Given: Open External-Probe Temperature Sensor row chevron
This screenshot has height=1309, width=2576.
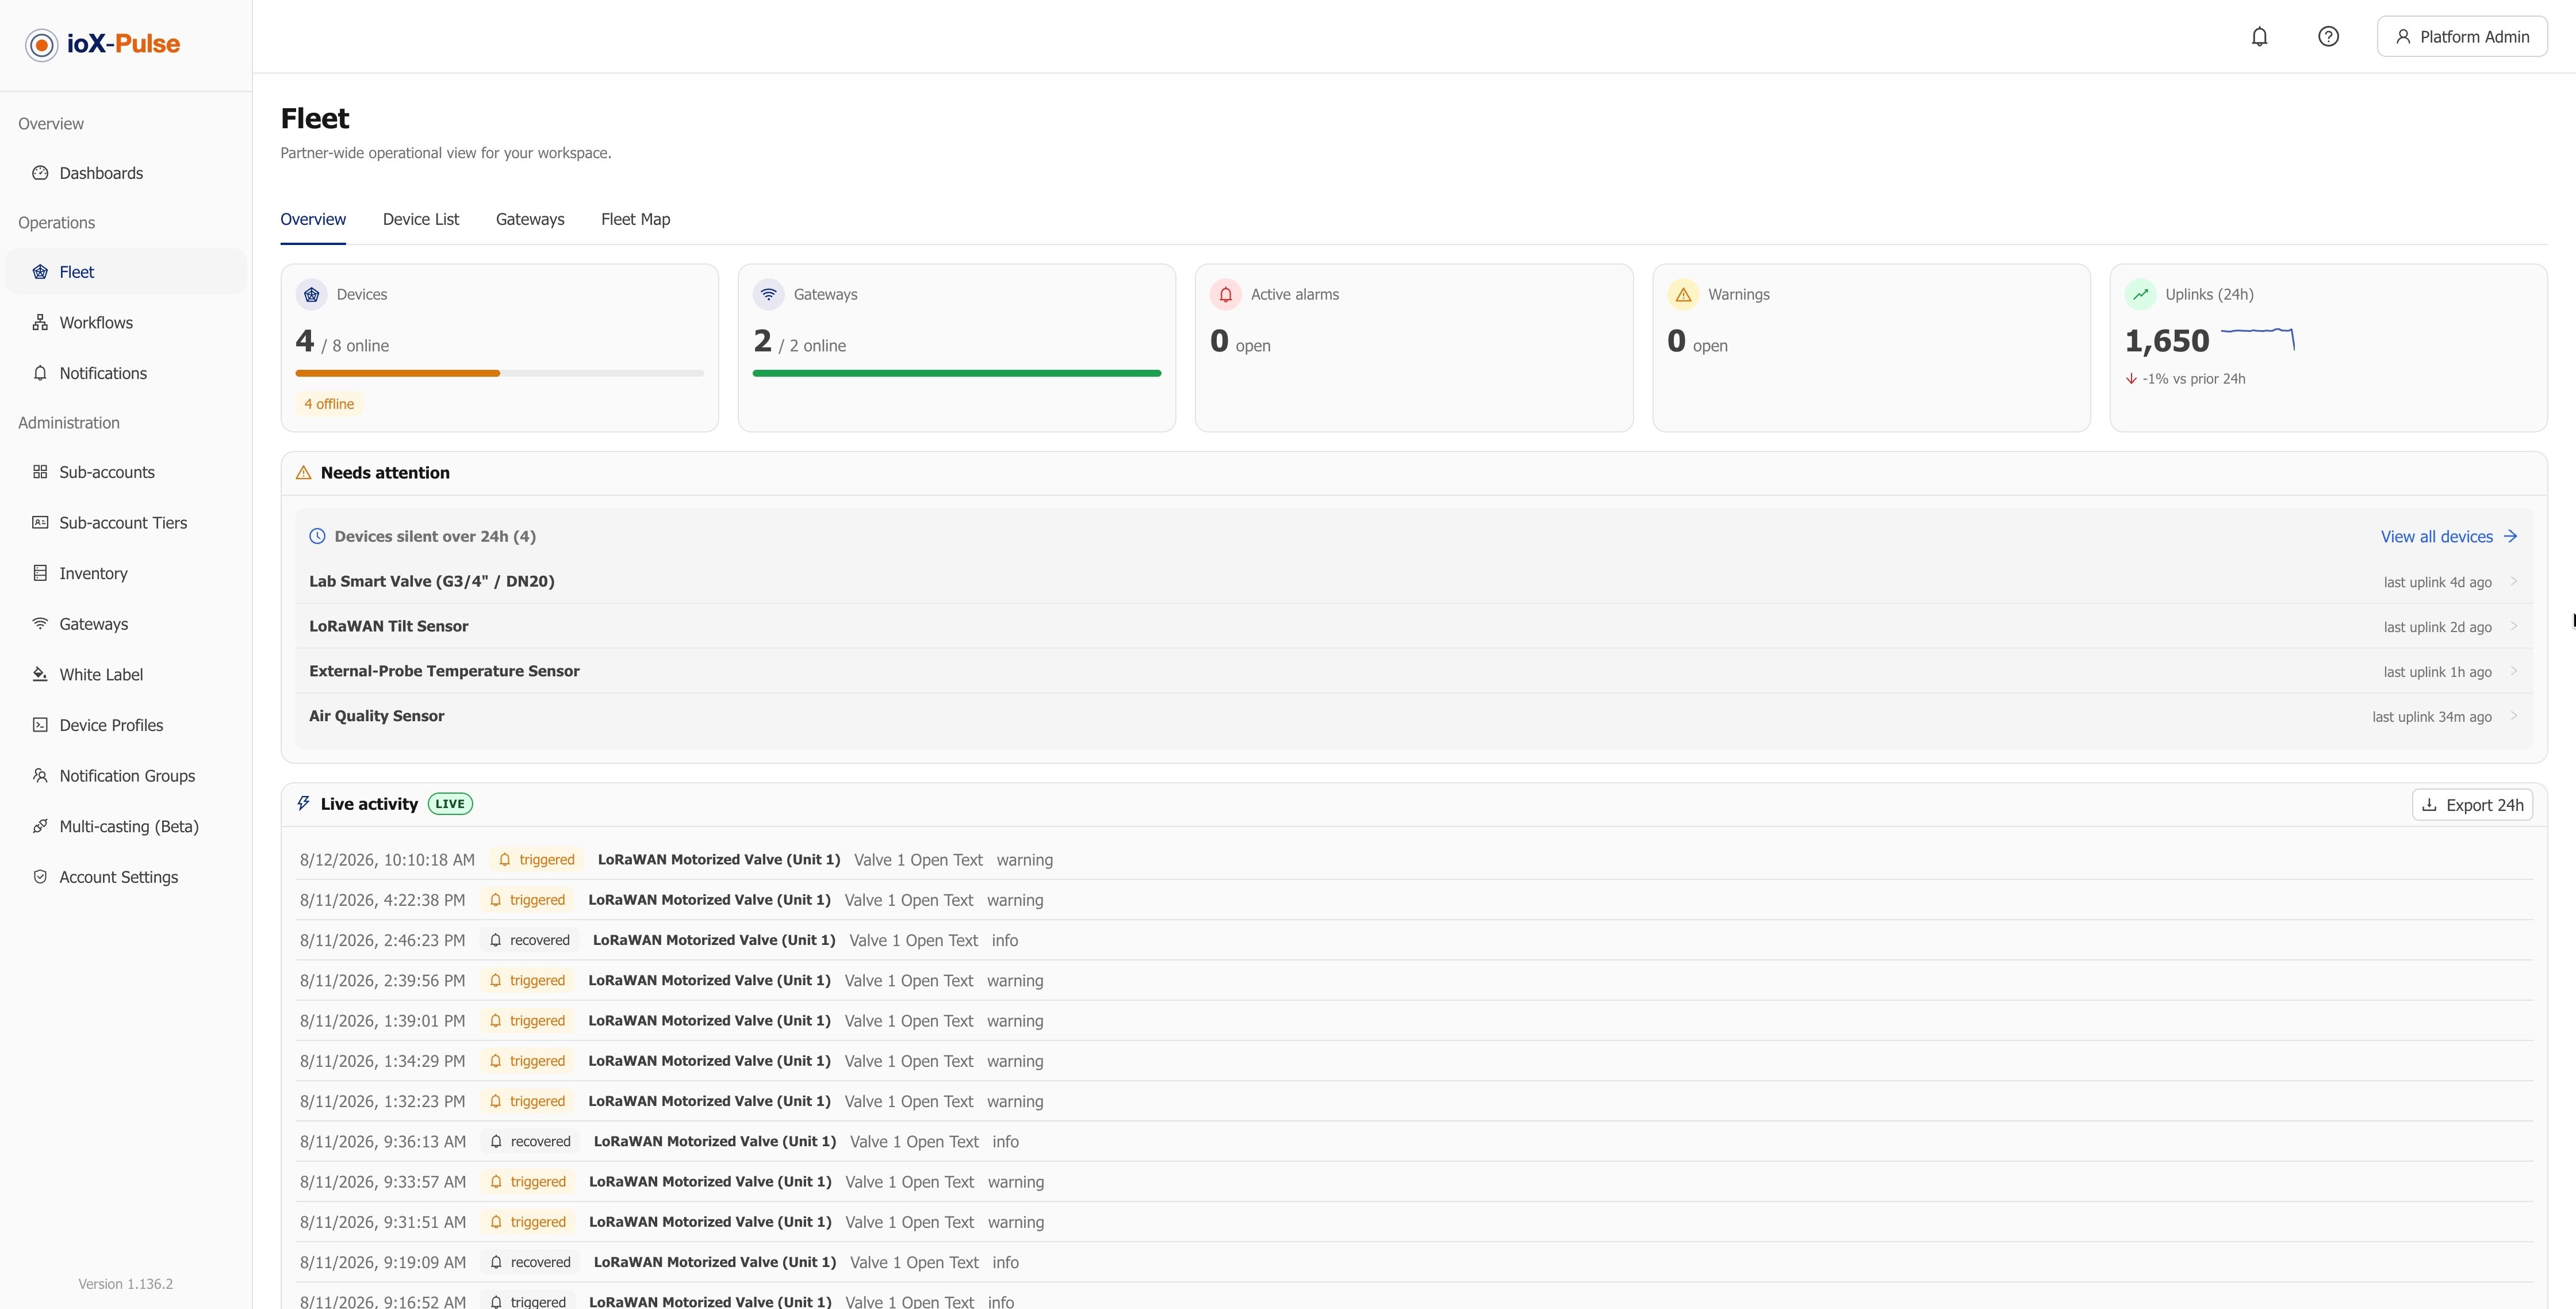Looking at the screenshot, I should tap(2513, 671).
